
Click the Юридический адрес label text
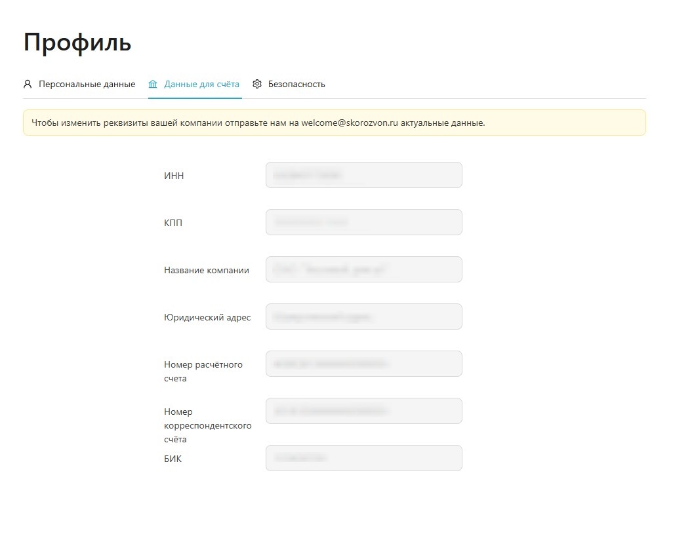click(x=207, y=317)
